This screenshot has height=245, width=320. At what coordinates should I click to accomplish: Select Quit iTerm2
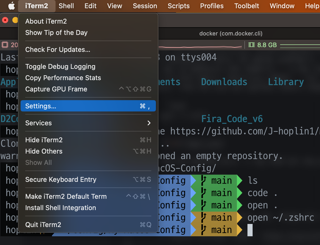point(88,225)
